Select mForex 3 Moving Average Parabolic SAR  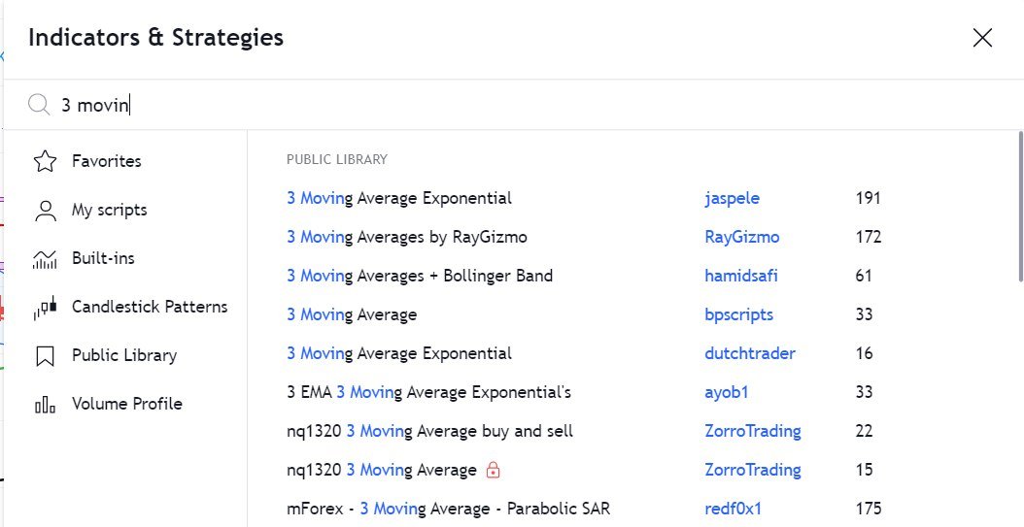coord(449,509)
